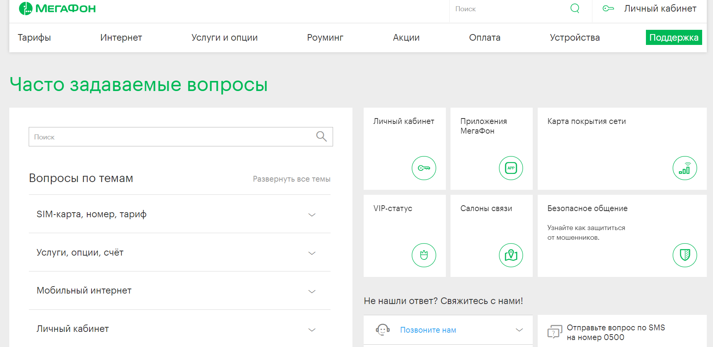Click the SMS question bubble icon
The image size is (713, 347).
[554, 332]
